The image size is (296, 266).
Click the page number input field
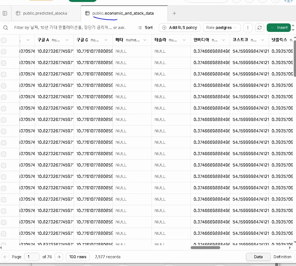(x=32, y=257)
